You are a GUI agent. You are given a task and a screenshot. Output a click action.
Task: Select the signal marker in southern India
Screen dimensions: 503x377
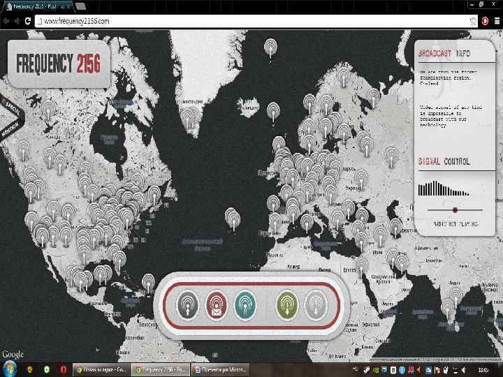(x=448, y=309)
